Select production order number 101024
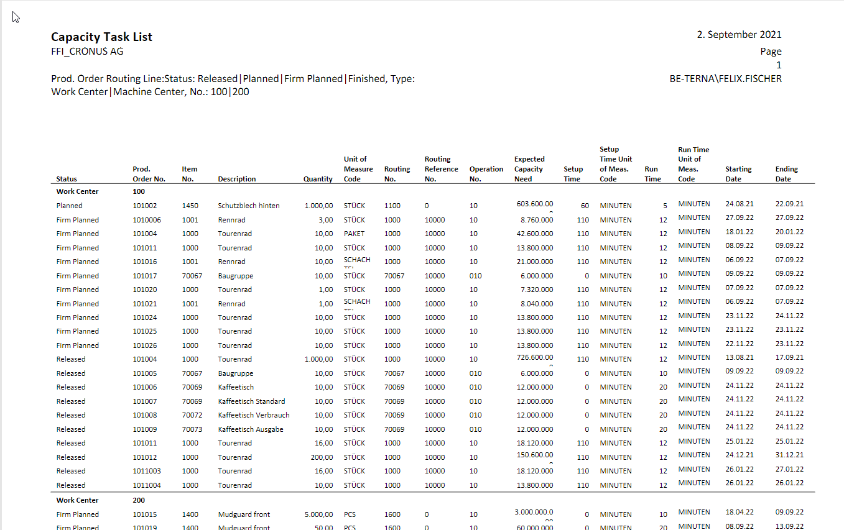844x530 pixels. [x=145, y=318]
